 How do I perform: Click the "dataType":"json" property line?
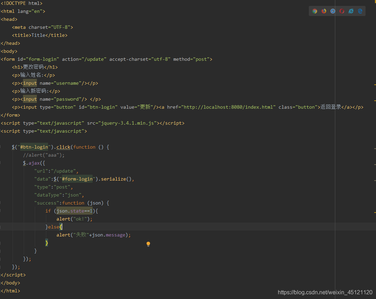(59, 195)
